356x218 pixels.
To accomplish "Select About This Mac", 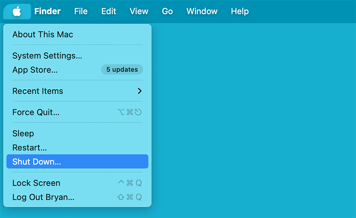I will click(x=43, y=34).
